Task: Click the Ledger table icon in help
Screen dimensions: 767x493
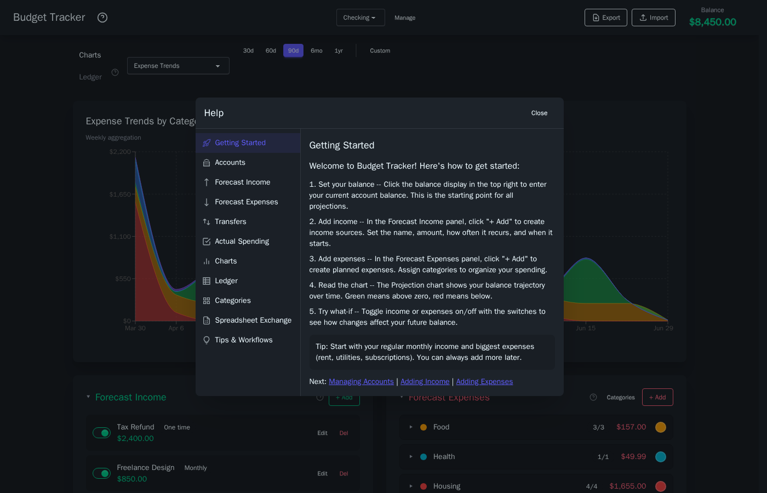Action: pyautogui.click(x=207, y=281)
